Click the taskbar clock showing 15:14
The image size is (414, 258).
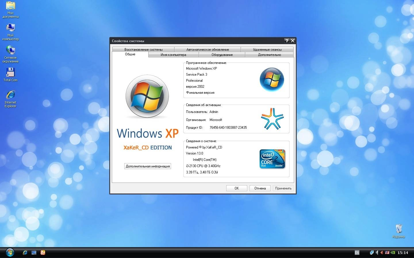tap(403, 253)
